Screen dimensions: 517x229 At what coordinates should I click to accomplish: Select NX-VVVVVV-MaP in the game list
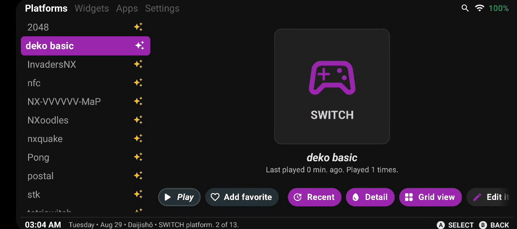64,102
